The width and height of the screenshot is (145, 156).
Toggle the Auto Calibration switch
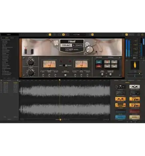(x=65, y=75)
